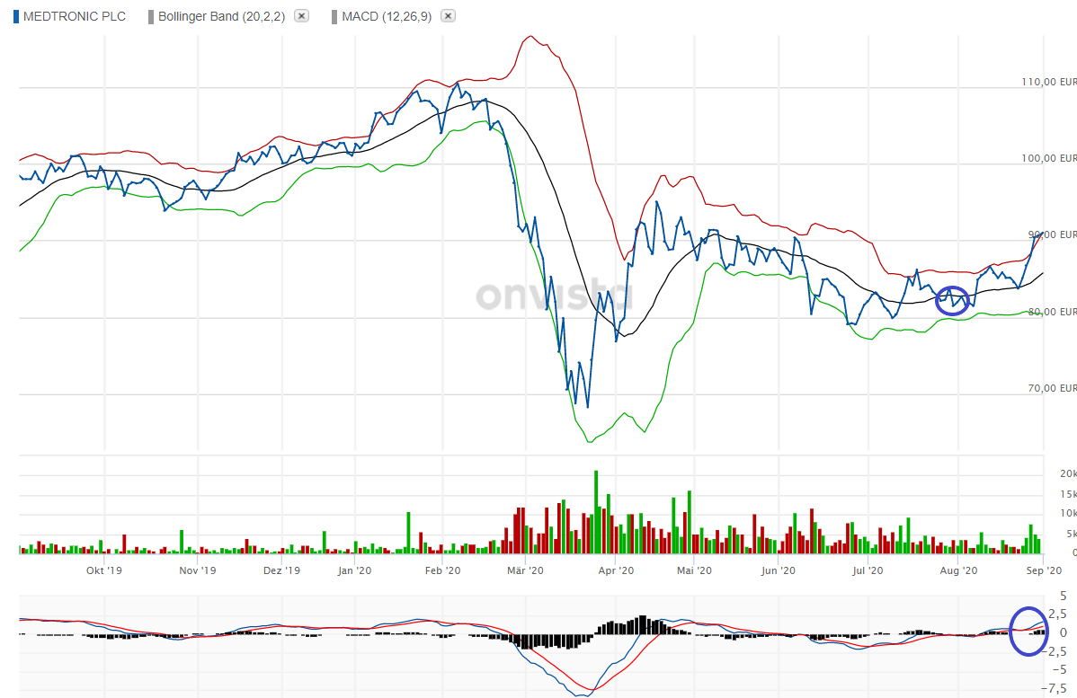Click the gray MACD legend swatch
The image size is (1077, 698).
coord(335,16)
